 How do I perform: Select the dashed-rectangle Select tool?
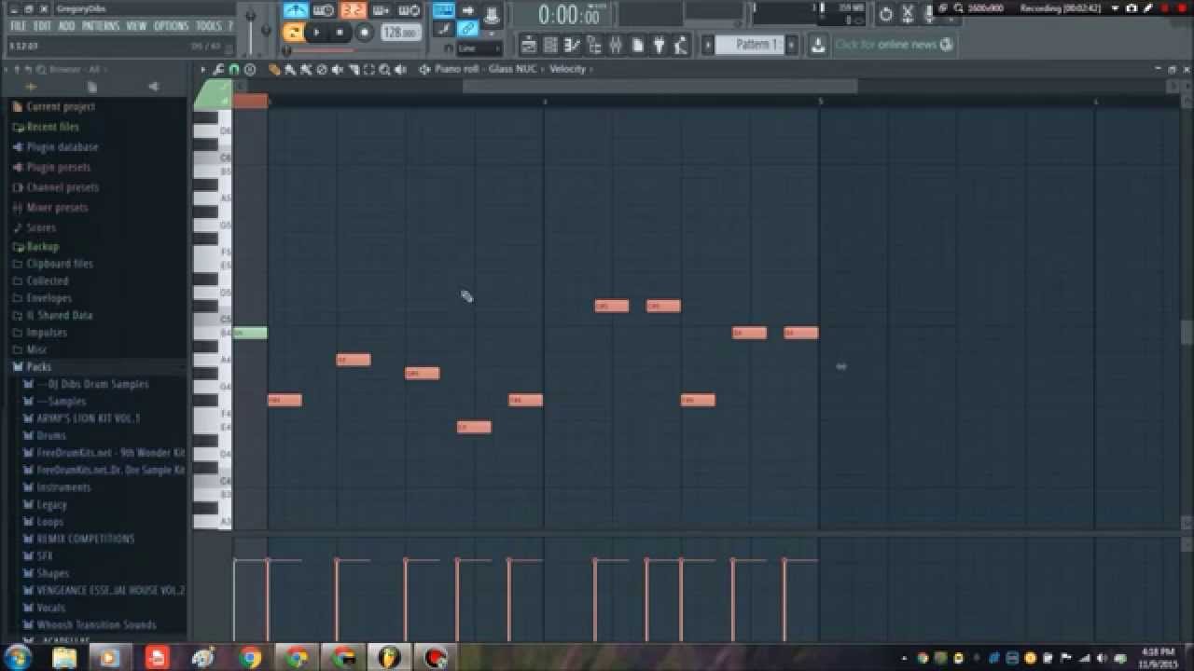[368, 70]
